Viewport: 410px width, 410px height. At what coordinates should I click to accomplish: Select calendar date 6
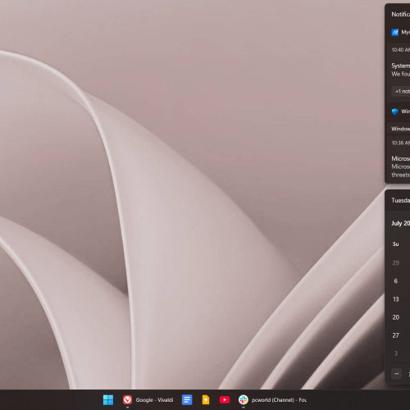[396, 281]
